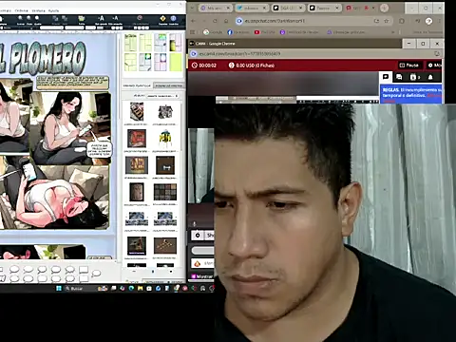Open the YouTube bookmark
This screenshot has height=342, width=456.
click(265, 32)
